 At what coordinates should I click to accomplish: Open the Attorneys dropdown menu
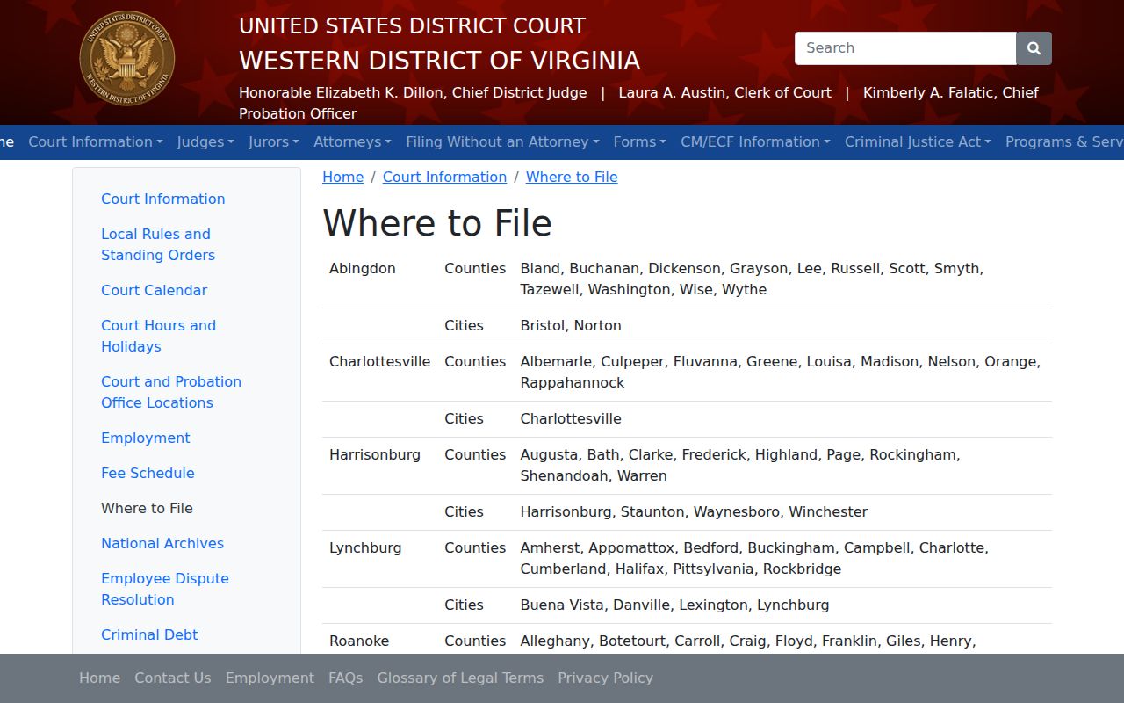(x=352, y=141)
